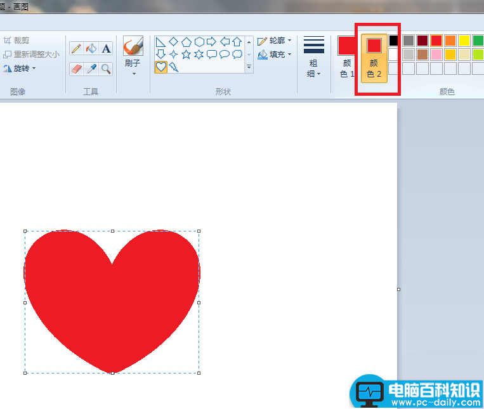This screenshot has width=484, height=409.
Task: Pick the light yellow cream swatch
Action: 464,55
